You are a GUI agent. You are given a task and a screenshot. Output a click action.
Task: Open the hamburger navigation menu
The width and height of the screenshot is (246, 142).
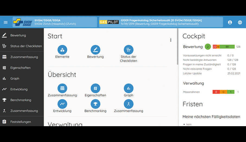[x=6, y=22]
